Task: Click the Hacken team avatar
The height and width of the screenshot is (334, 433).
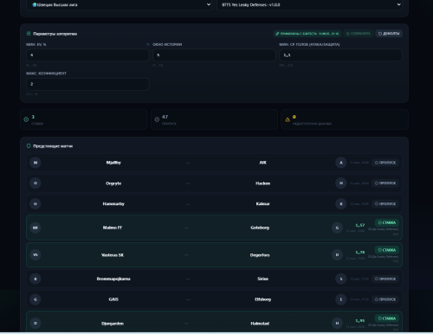Action: pyautogui.click(x=341, y=183)
